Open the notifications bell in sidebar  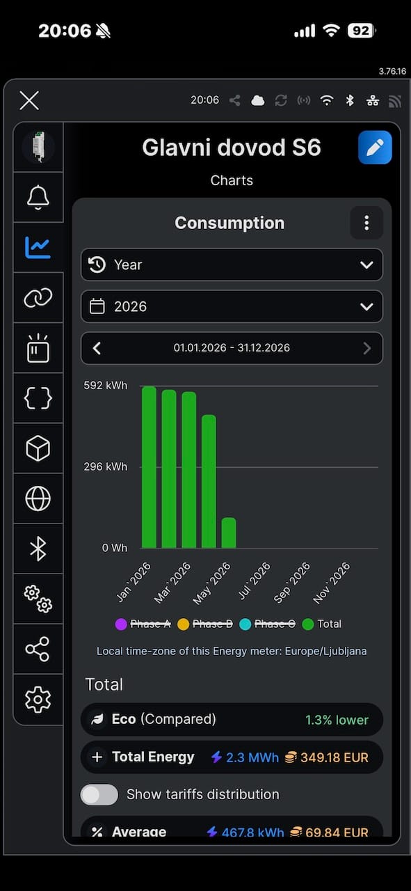click(38, 197)
